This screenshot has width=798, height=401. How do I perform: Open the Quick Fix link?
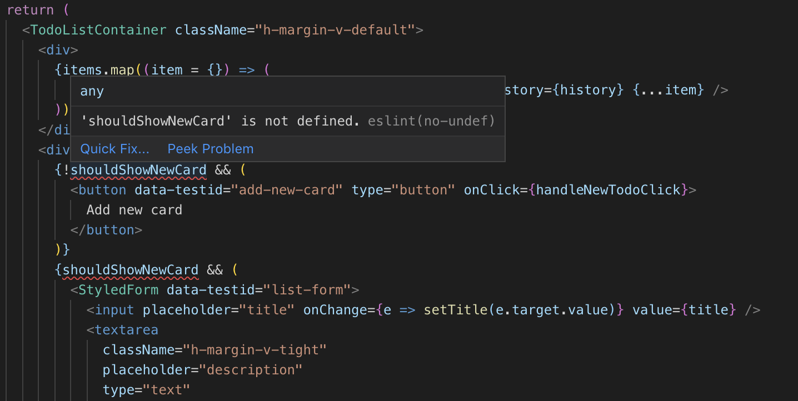[x=114, y=149]
